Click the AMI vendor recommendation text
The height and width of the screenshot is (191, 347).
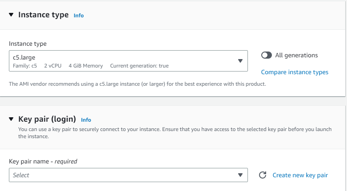[137, 84]
